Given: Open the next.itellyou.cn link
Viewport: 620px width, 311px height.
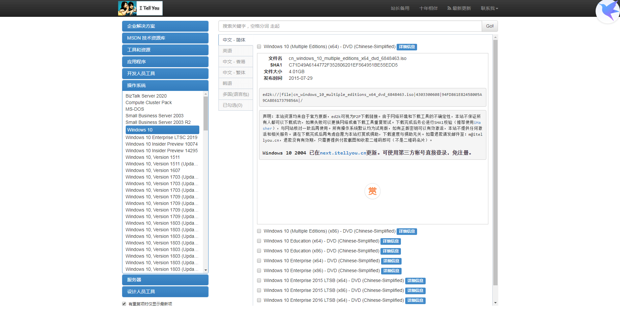Looking at the screenshot, I should 343,153.
